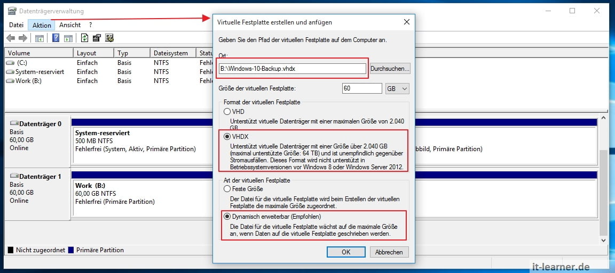Open the Aktion menu
615x273 pixels.
click(42, 25)
